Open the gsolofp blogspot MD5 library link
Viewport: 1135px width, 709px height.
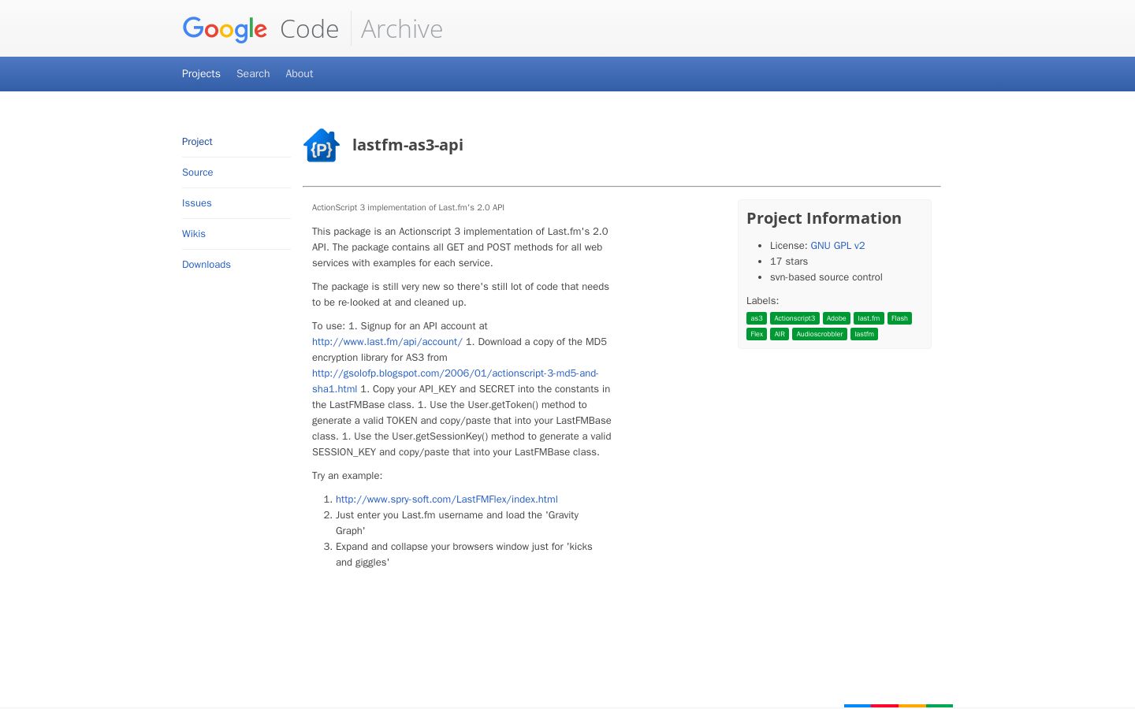coord(455,381)
